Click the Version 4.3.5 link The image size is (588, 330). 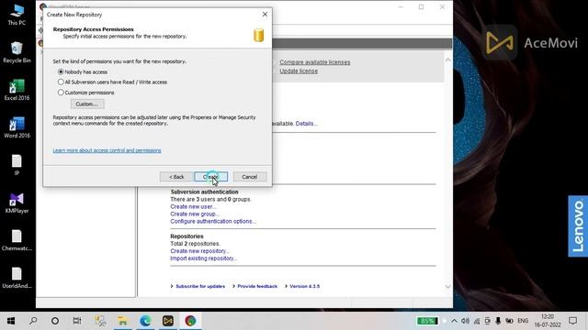[304, 286]
